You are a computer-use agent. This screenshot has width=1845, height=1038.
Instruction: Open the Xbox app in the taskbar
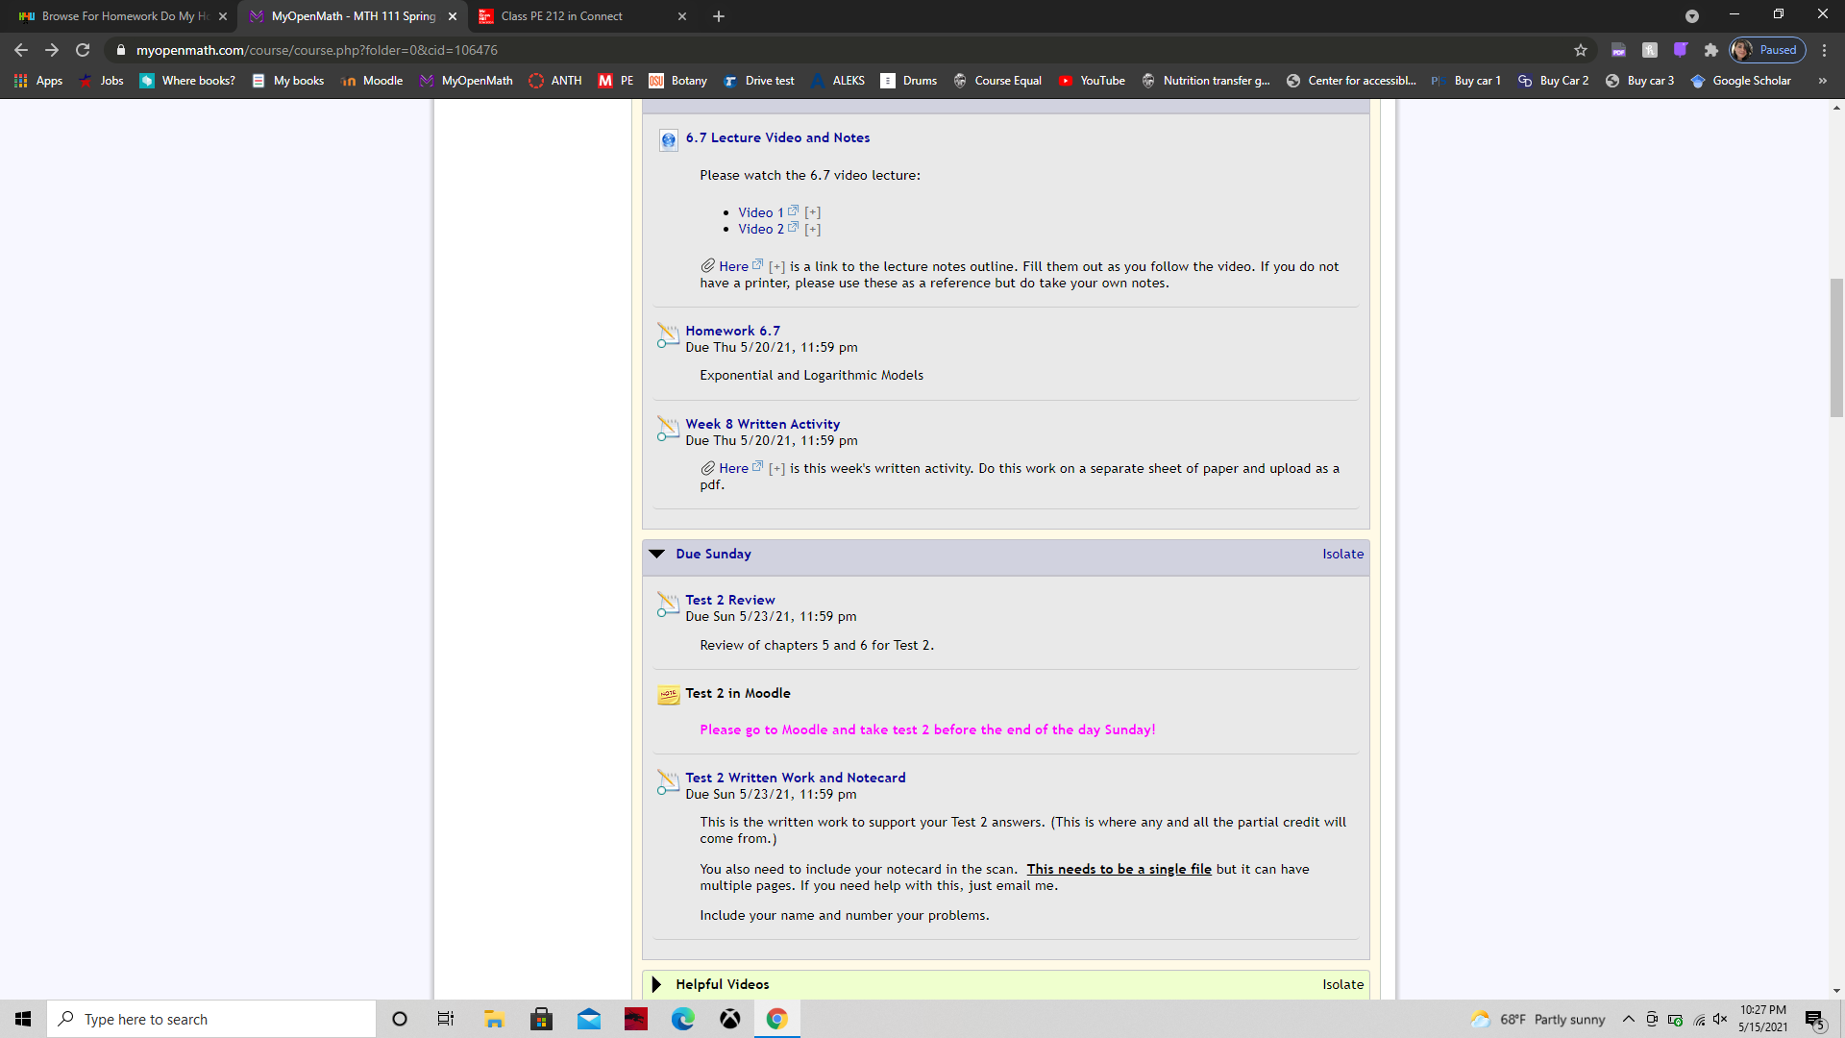[730, 1019]
